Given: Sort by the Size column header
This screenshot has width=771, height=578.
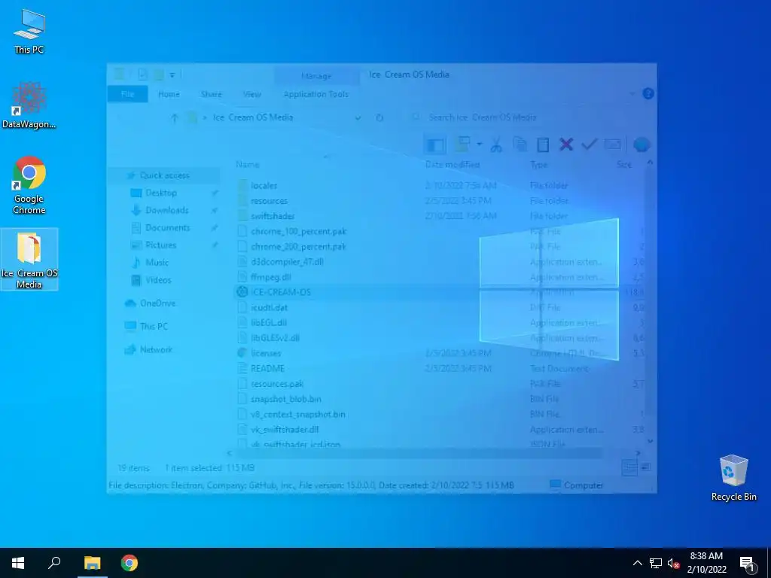Looking at the screenshot, I should 624,165.
